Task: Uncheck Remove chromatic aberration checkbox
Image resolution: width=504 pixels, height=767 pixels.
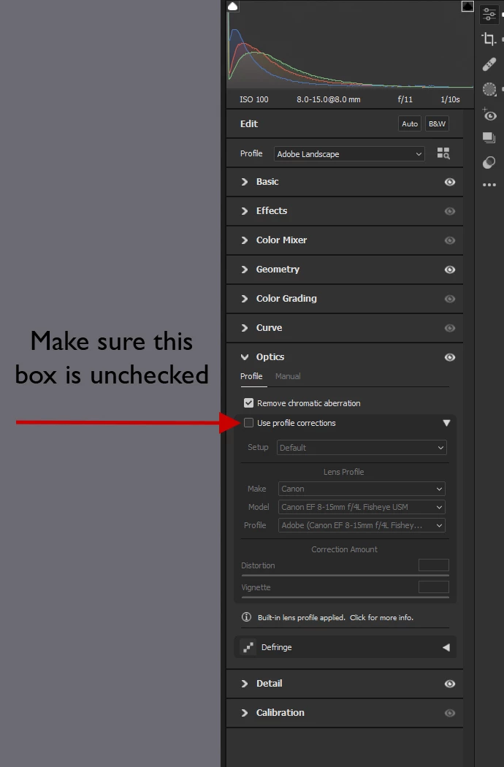Action: point(248,403)
